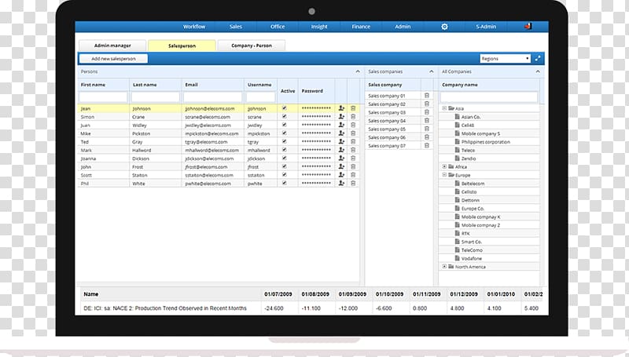The image size is (629, 357).
Task: Expand the Africa tree node
Action: (444, 166)
